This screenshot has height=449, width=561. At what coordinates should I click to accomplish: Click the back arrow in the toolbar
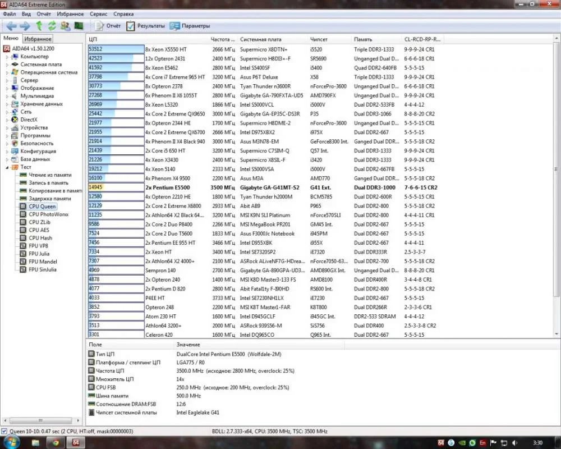11,26
